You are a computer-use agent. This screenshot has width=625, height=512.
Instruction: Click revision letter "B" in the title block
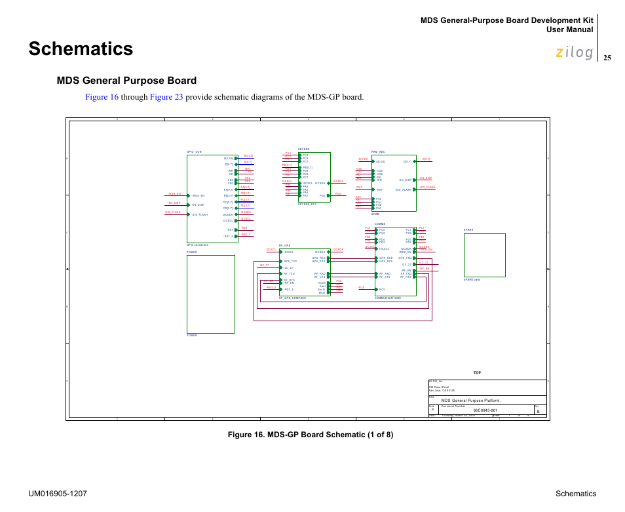coord(538,412)
